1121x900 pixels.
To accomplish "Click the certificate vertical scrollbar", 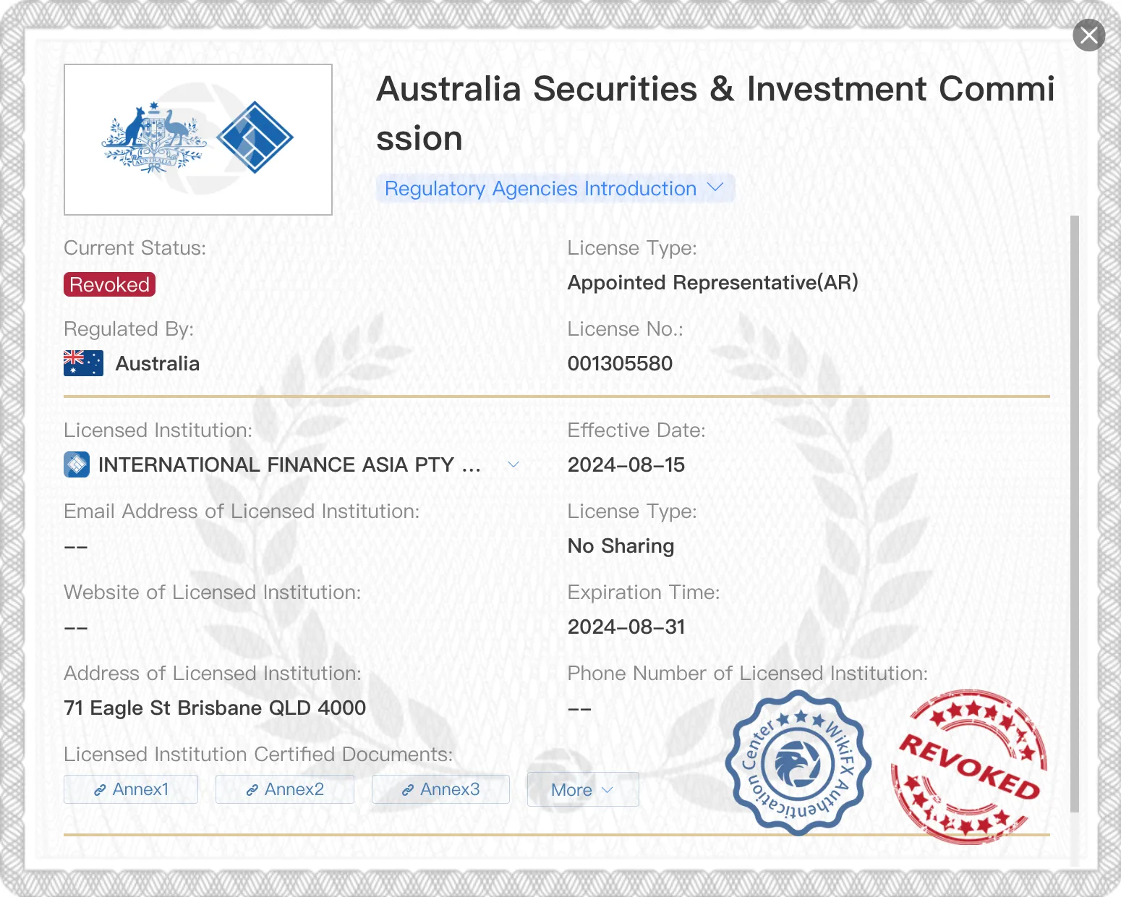I will (1075, 514).
